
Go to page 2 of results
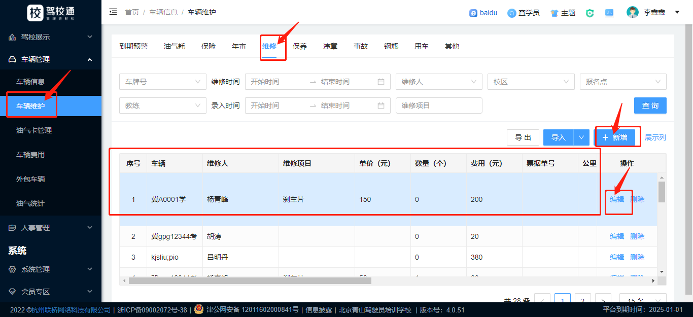pos(582,300)
